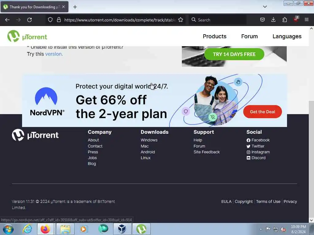314x235 pixels.
Task: Open the media player taskbar icon
Action: (84, 229)
